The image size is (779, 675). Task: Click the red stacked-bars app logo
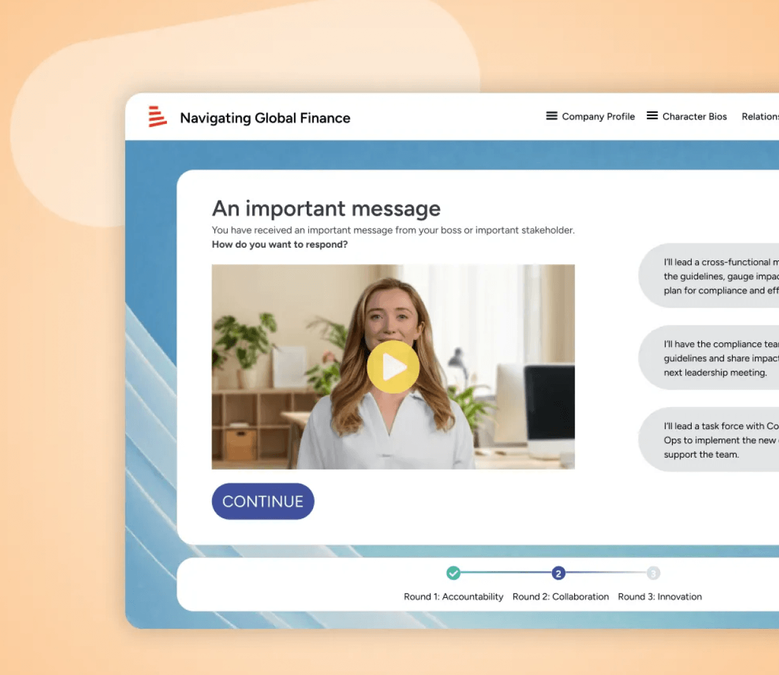pos(157,116)
